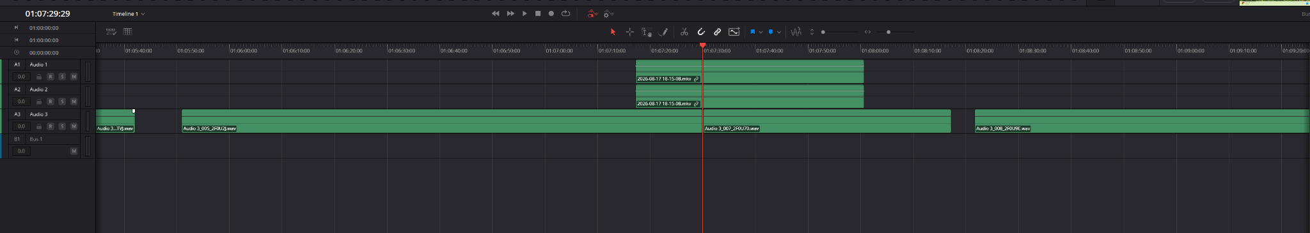Open the flag color dropdown arrow

pyautogui.click(x=761, y=32)
